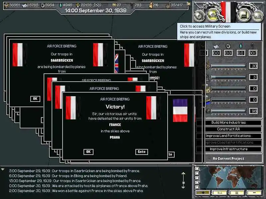The height and width of the screenshot is (199, 266).
Task: Click 'PRAHA' in the Victory dialog
Action: pos(115,137)
